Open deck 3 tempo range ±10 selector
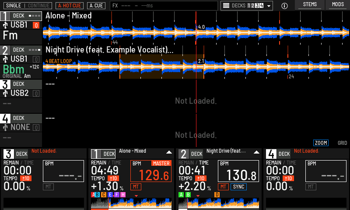Image resolution: width=350 pixels, height=210 pixels. tap(26, 178)
